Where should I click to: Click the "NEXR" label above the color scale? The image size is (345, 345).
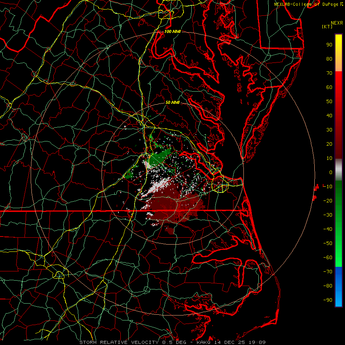coord(337,23)
